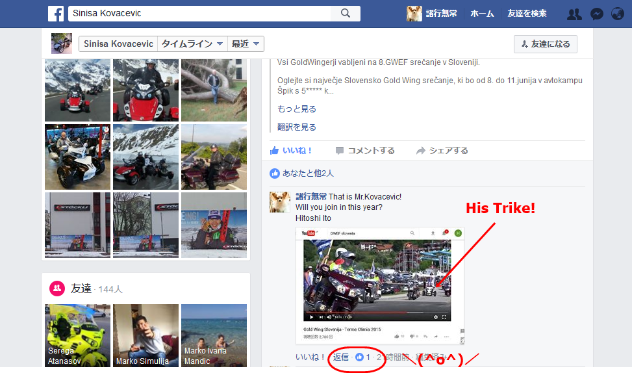Open the Messenger messages icon
632x373 pixels.
[596, 14]
